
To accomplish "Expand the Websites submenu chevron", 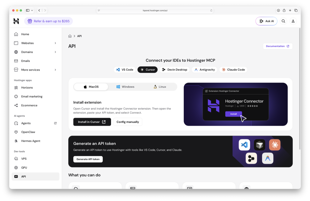I will pos(55,43).
